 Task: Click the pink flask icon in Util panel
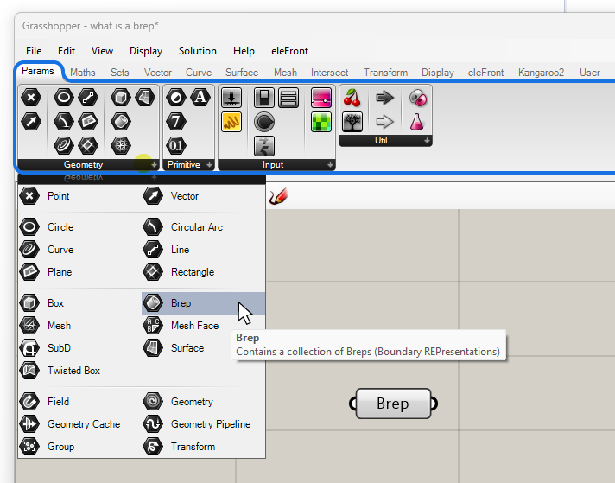tap(417, 122)
